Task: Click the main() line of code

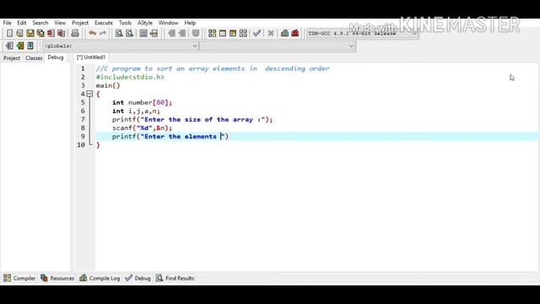Action: pos(108,85)
